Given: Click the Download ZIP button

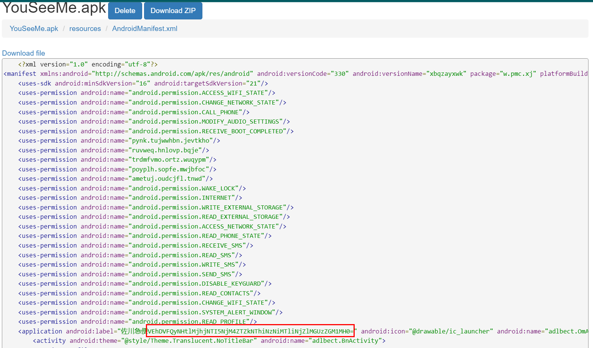Looking at the screenshot, I should click(x=173, y=11).
